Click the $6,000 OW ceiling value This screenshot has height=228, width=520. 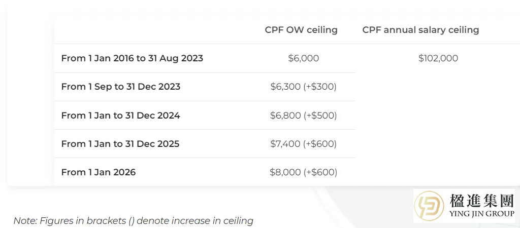point(304,58)
